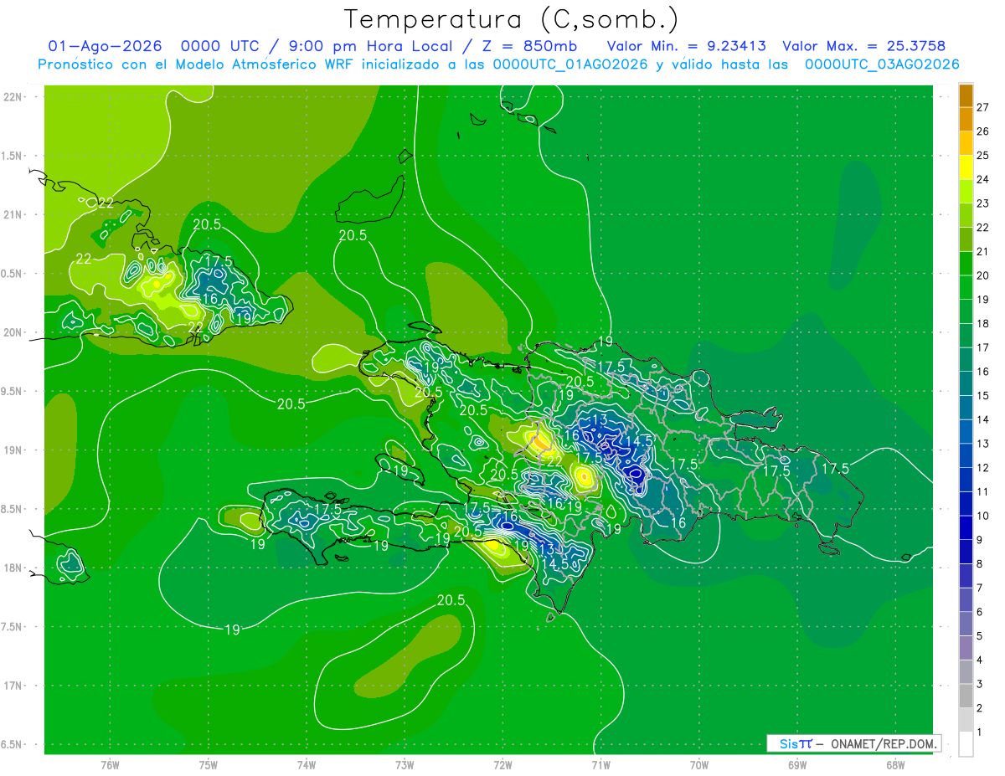Click the '75W' longitude axis label

(209, 765)
